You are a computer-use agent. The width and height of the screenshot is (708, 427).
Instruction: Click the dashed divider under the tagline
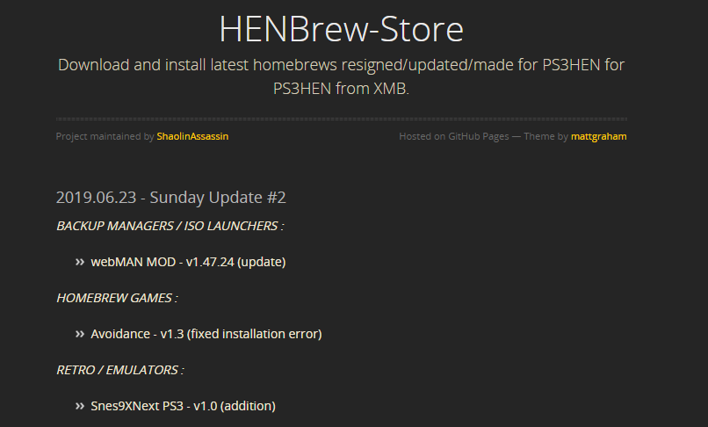[x=342, y=119]
